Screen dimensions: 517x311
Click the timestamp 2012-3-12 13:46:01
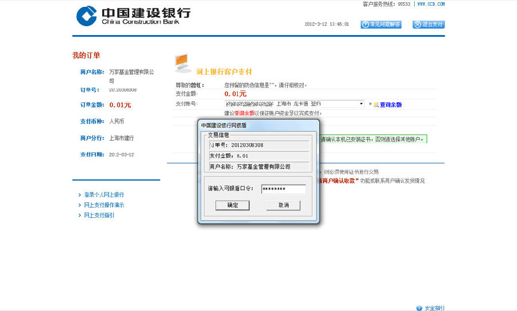326,24
